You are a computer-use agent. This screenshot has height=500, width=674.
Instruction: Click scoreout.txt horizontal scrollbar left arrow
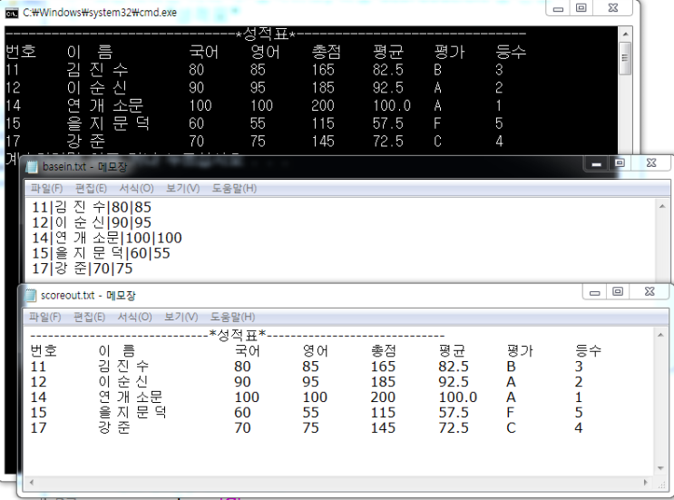(31, 483)
